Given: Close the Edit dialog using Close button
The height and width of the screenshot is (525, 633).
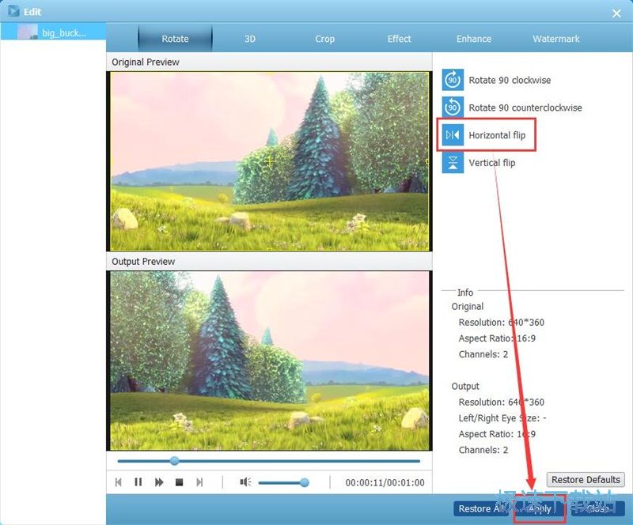Looking at the screenshot, I should coord(598,508).
